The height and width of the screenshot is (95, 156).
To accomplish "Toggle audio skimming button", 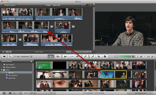I will [x=116, y=57].
